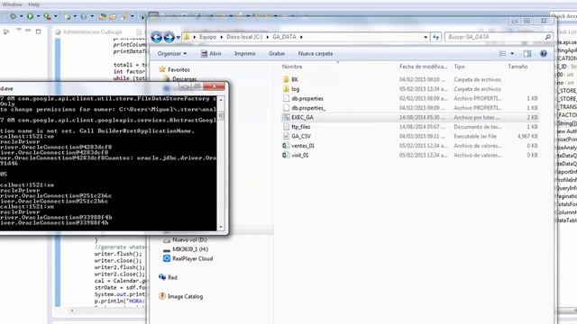Create a folder with Nueva carpeta
This screenshot has height=324, width=577.
point(316,54)
